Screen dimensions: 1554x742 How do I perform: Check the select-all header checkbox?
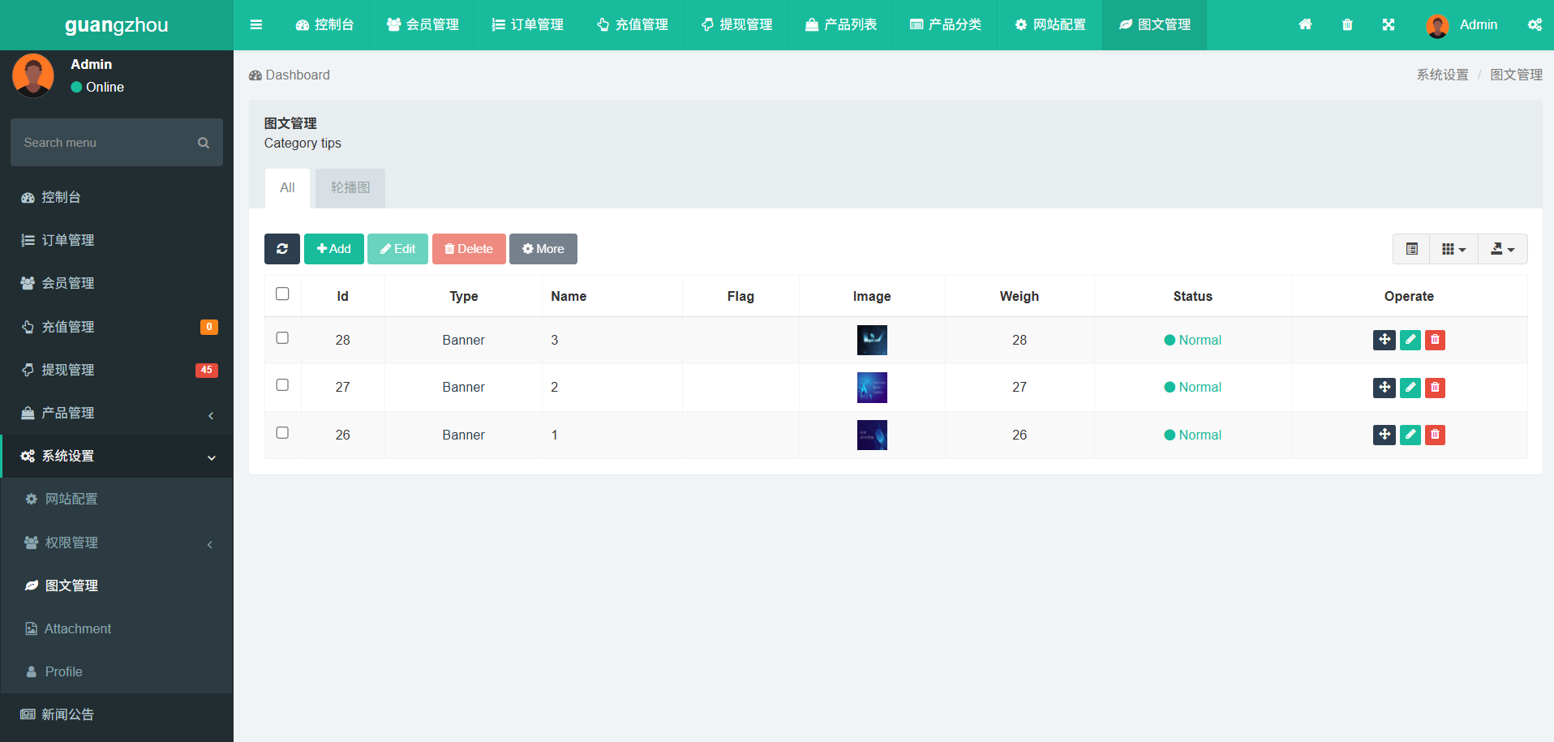[x=282, y=294]
